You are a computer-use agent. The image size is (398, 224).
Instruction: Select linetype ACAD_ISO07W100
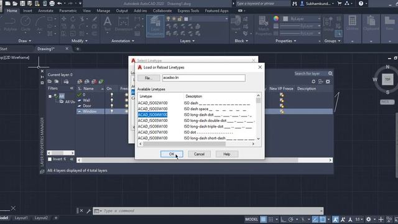152,133
